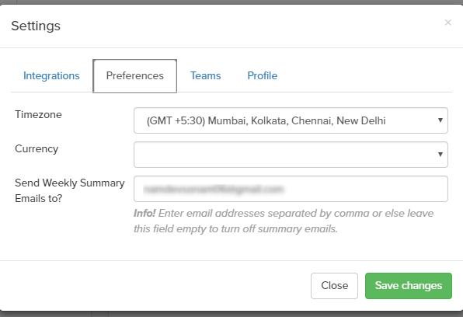Dismiss Settings dialog using the X icon
Viewport: 463px width, 317px height.
coord(447,23)
